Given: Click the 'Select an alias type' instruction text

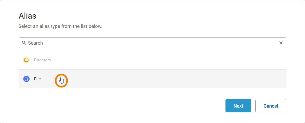Looking at the screenshot, I should (x=60, y=27).
